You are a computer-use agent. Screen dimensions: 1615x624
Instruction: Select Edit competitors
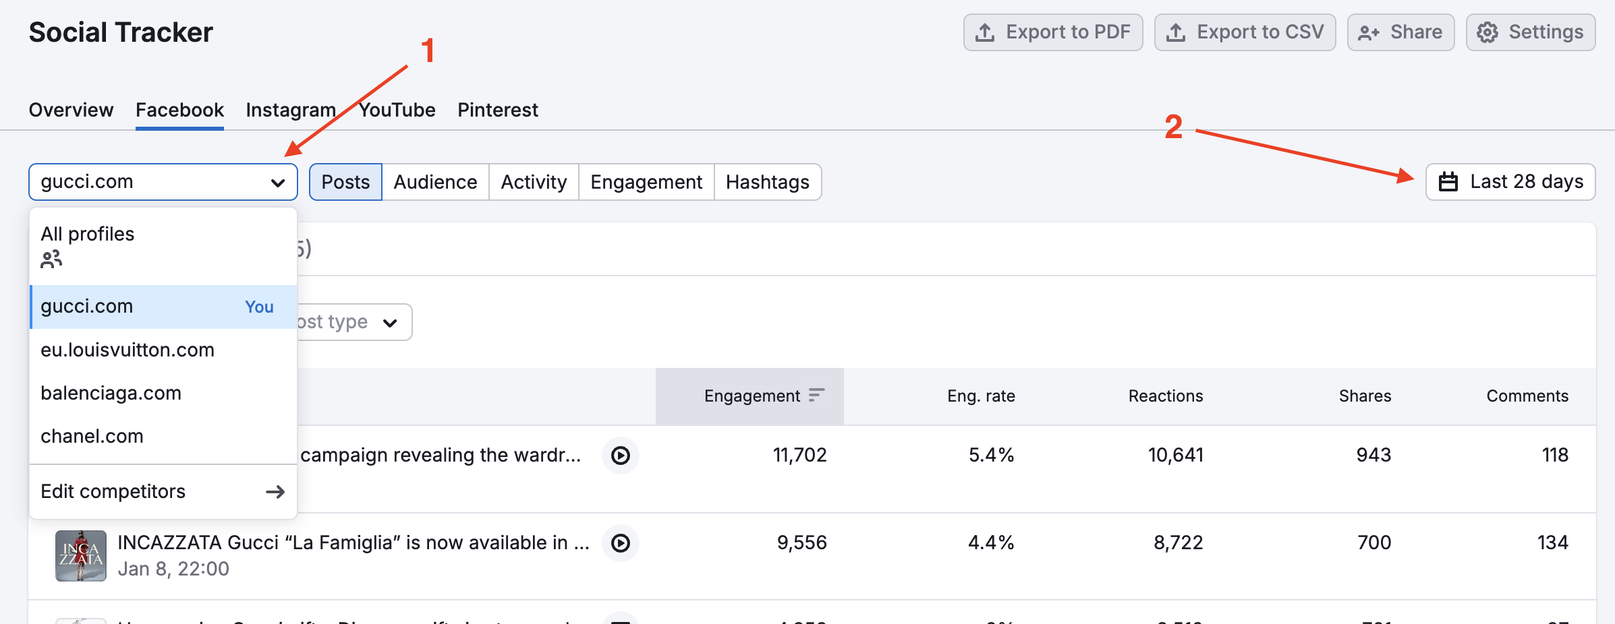tap(112, 492)
